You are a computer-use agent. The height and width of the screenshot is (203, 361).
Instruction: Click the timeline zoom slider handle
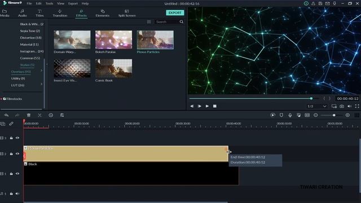pos(334,115)
